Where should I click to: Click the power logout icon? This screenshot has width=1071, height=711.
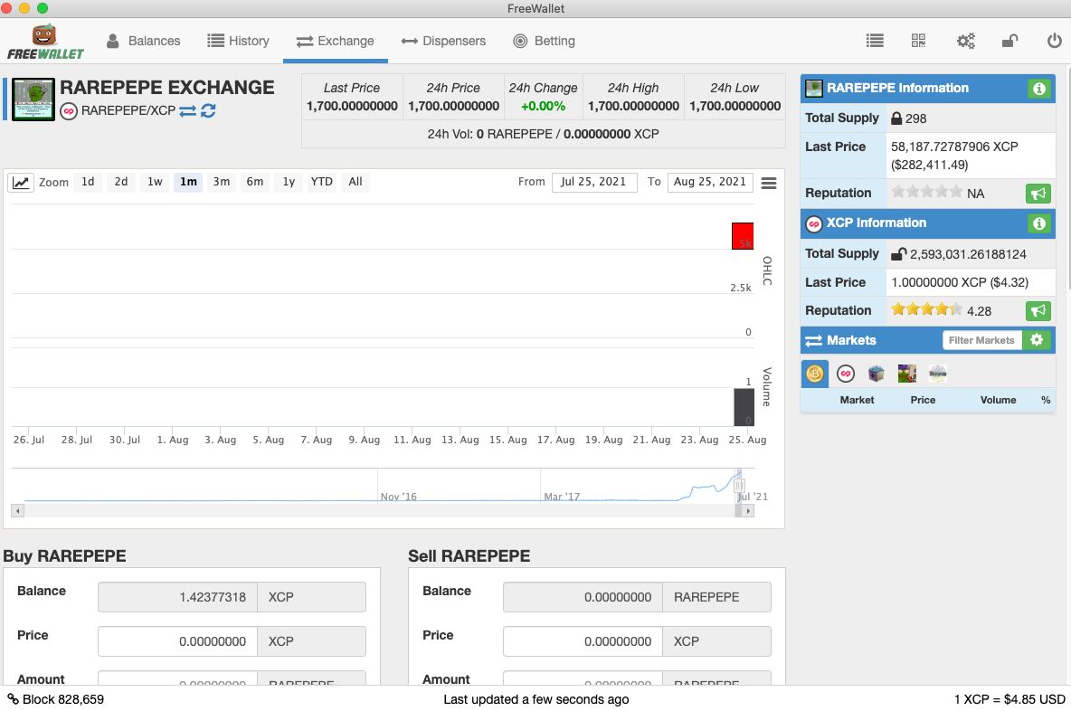pos(1054,41)
